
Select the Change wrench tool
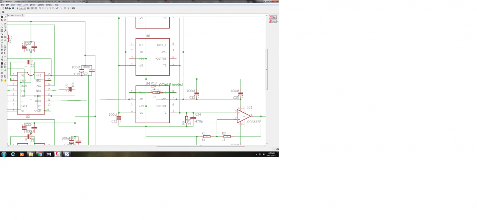5,30
